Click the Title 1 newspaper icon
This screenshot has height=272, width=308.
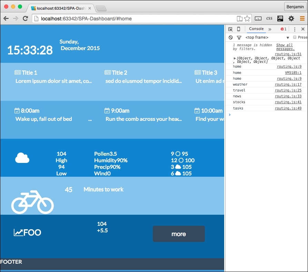(x=18, y=72)
